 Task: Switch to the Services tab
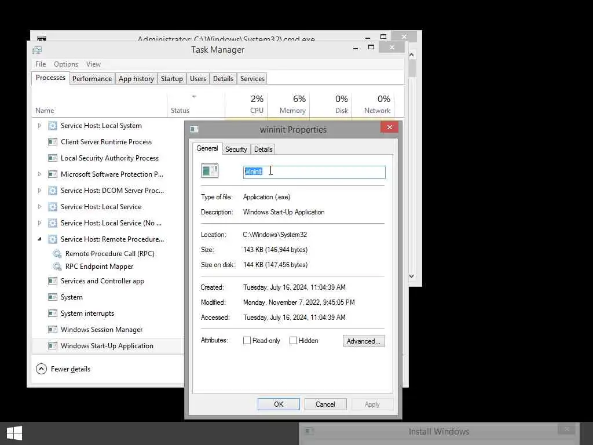252,79
